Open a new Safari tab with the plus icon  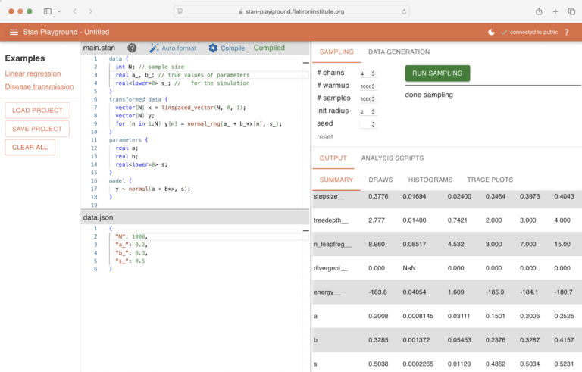pyautogui.click(x=555, y=11)
